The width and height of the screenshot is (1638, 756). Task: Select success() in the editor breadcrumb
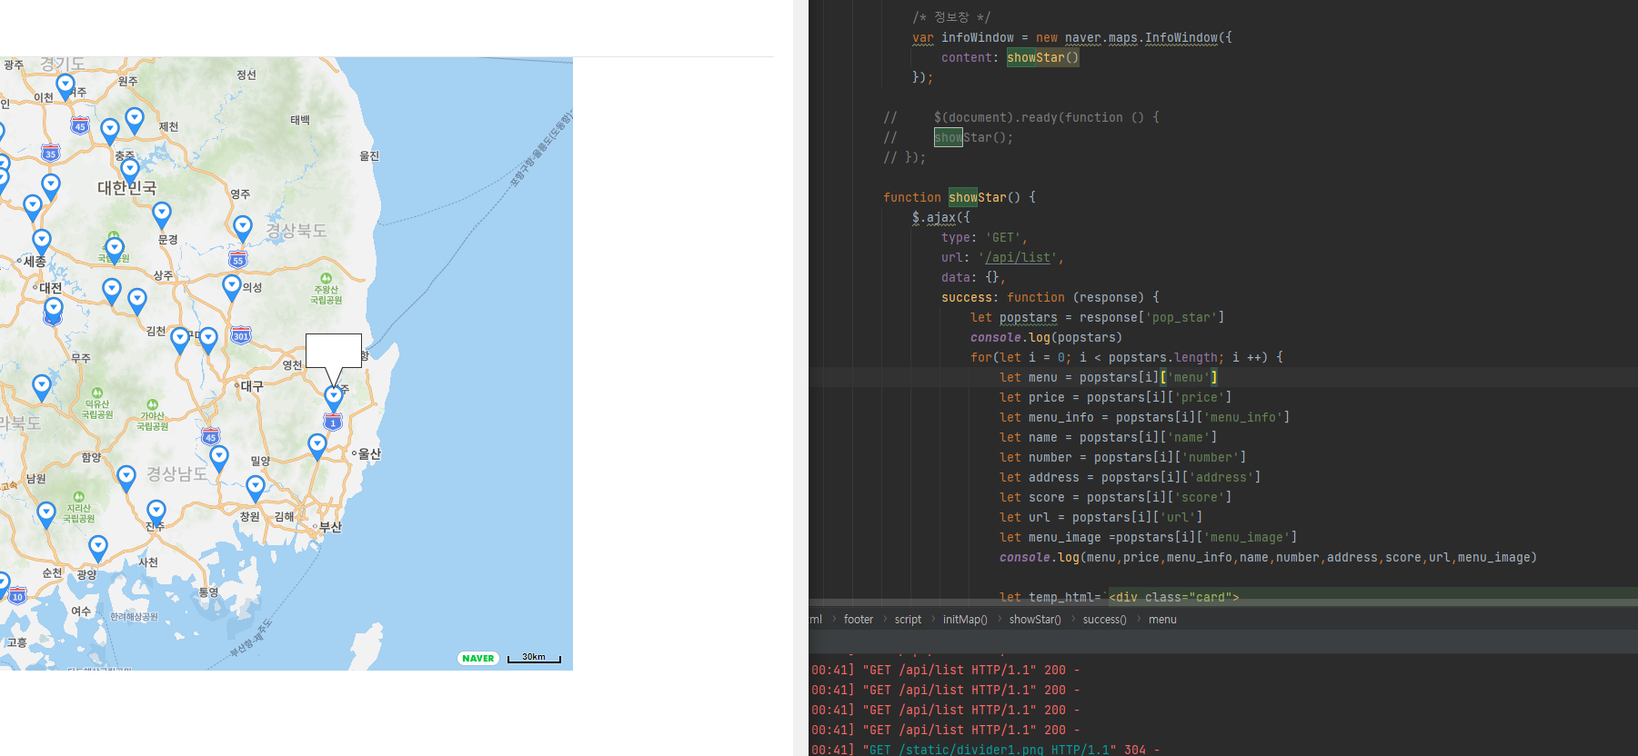pyautogui.click(x=1104, y=620)
